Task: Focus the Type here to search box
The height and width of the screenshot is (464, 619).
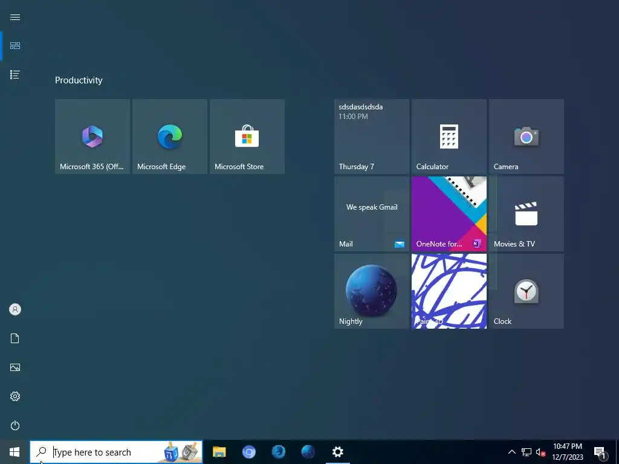Action: (x=116, y=452)
